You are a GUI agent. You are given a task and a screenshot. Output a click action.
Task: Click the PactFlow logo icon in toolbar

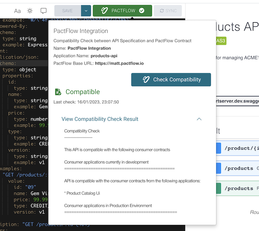click(x=104, y=11)
